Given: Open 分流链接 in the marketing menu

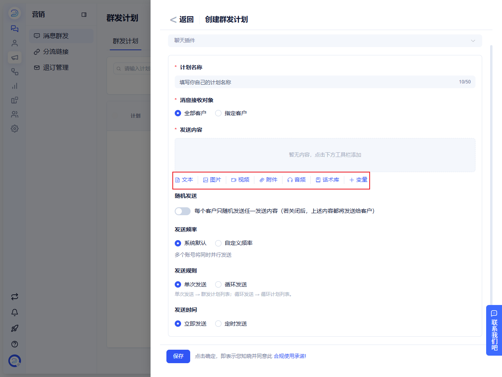Looking at the screenshot, I should (x=61, y=52).
